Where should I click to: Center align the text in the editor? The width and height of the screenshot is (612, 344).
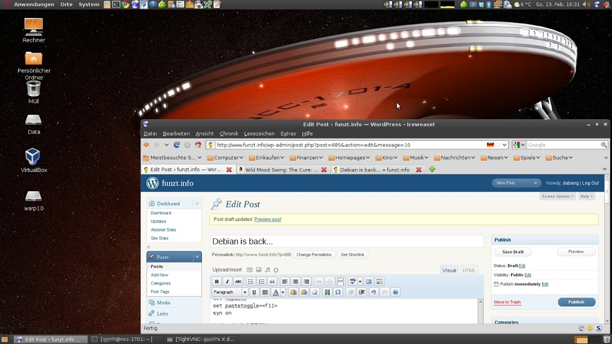[x=295, y=281]
